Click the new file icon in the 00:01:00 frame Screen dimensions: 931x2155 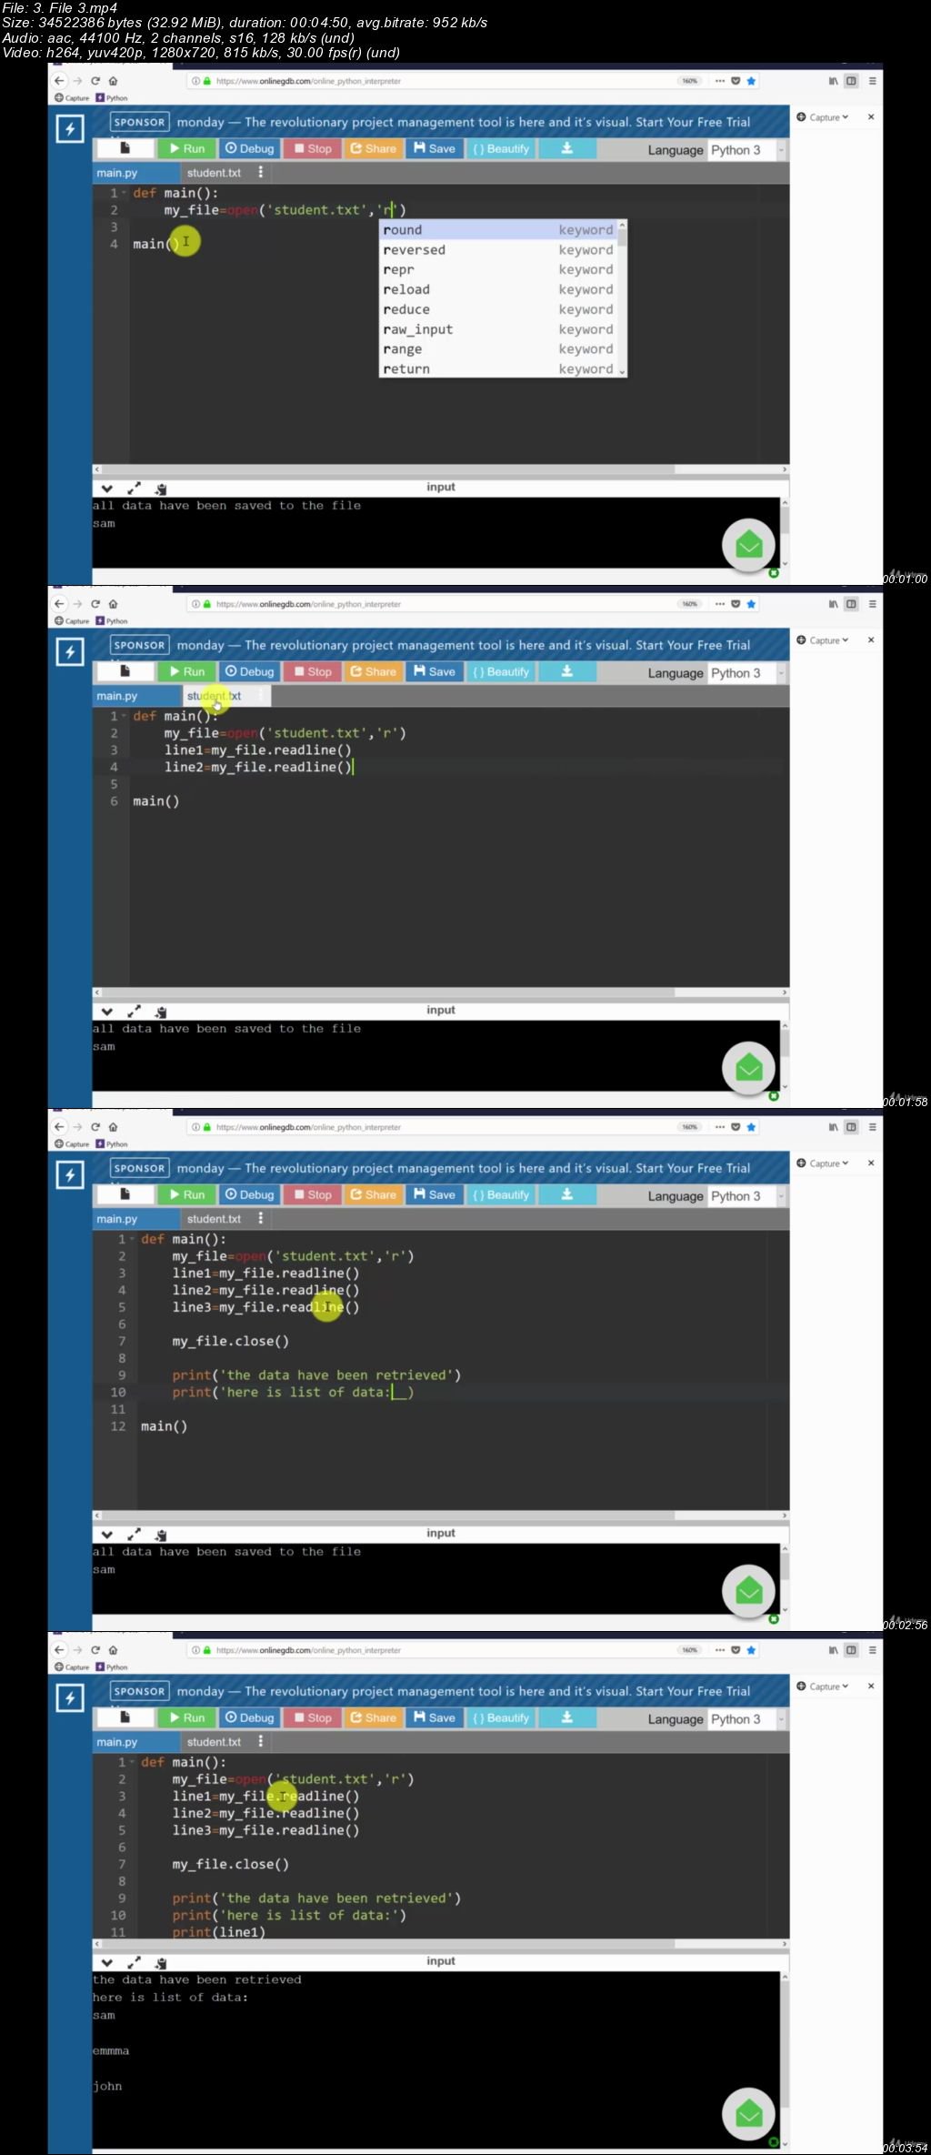(125, 148)
